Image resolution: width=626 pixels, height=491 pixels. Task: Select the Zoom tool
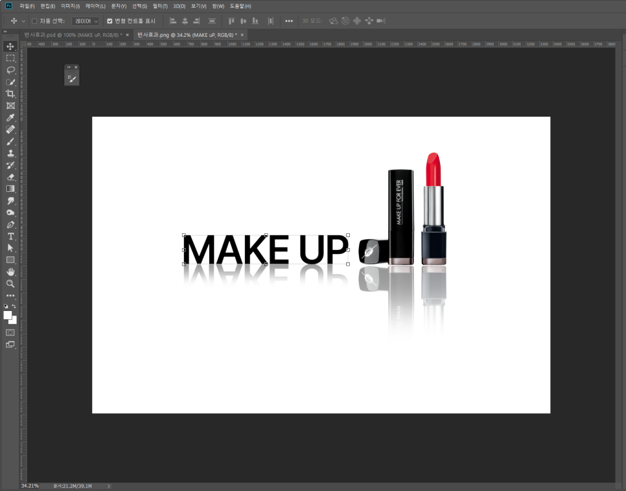point(10,284)
